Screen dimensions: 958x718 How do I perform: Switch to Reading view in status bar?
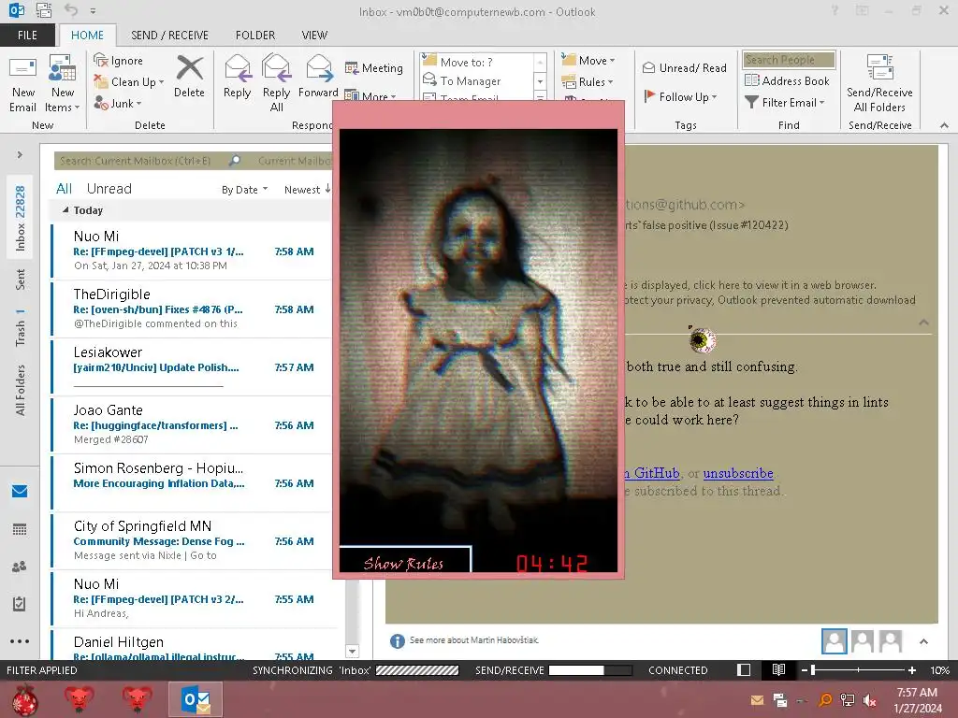[778, 669]
